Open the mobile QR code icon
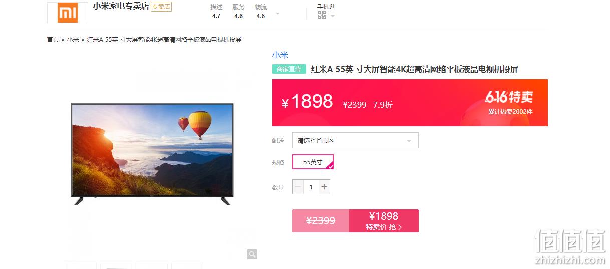The image size is (610, 269). click(x=322, y=16)
